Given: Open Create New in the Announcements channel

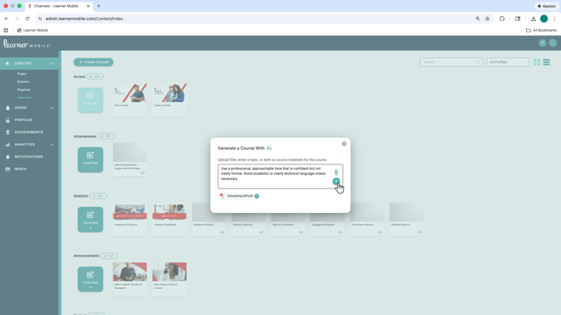Looking at the screenshot, I should [90, 279].
